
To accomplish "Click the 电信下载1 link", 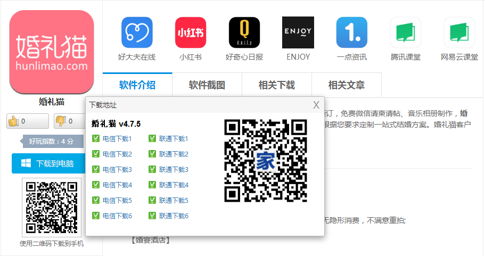I will tap(117, 139).
